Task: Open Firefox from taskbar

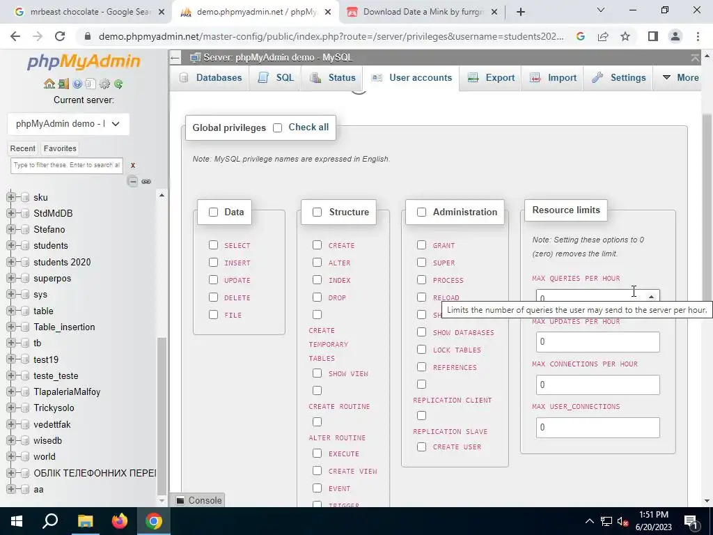Action: (x=120, y=521)
